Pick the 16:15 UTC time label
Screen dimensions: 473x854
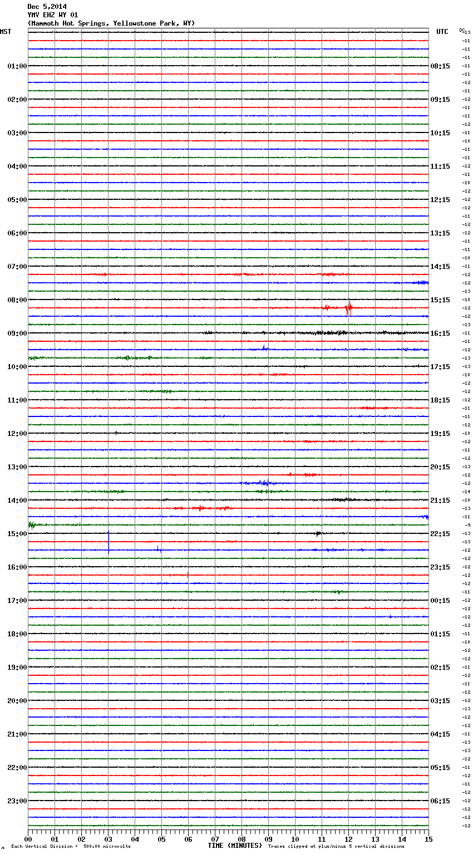[x=440, y=333]
